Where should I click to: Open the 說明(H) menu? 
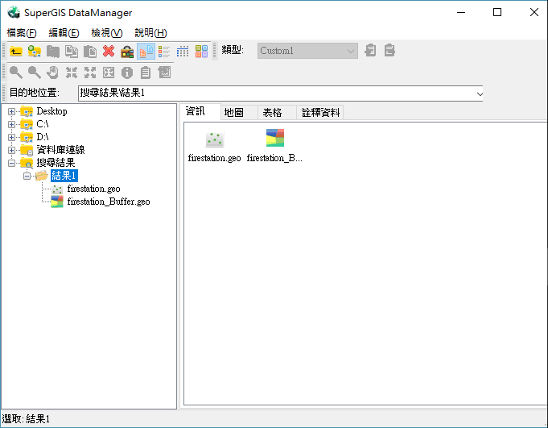(150, 33)
